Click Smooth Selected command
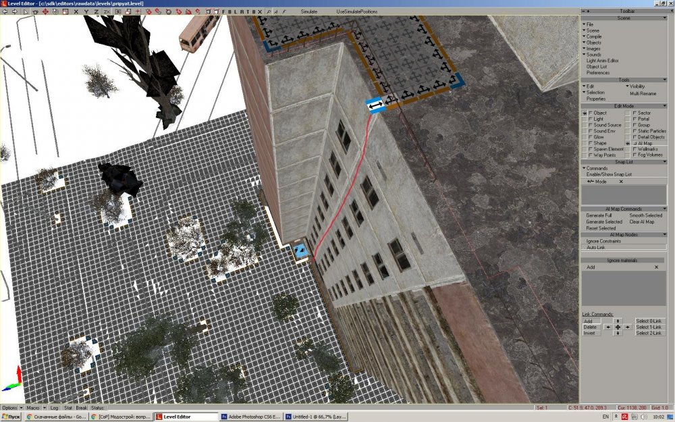 coord(646,215)
